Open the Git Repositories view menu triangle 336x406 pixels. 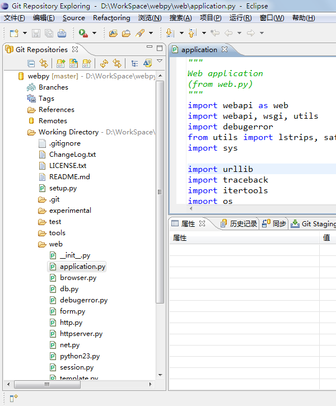click(x=160, y=61)
